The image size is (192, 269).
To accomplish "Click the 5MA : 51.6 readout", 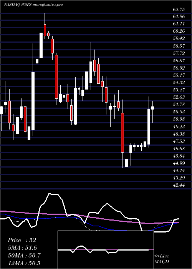I will 22,248.
